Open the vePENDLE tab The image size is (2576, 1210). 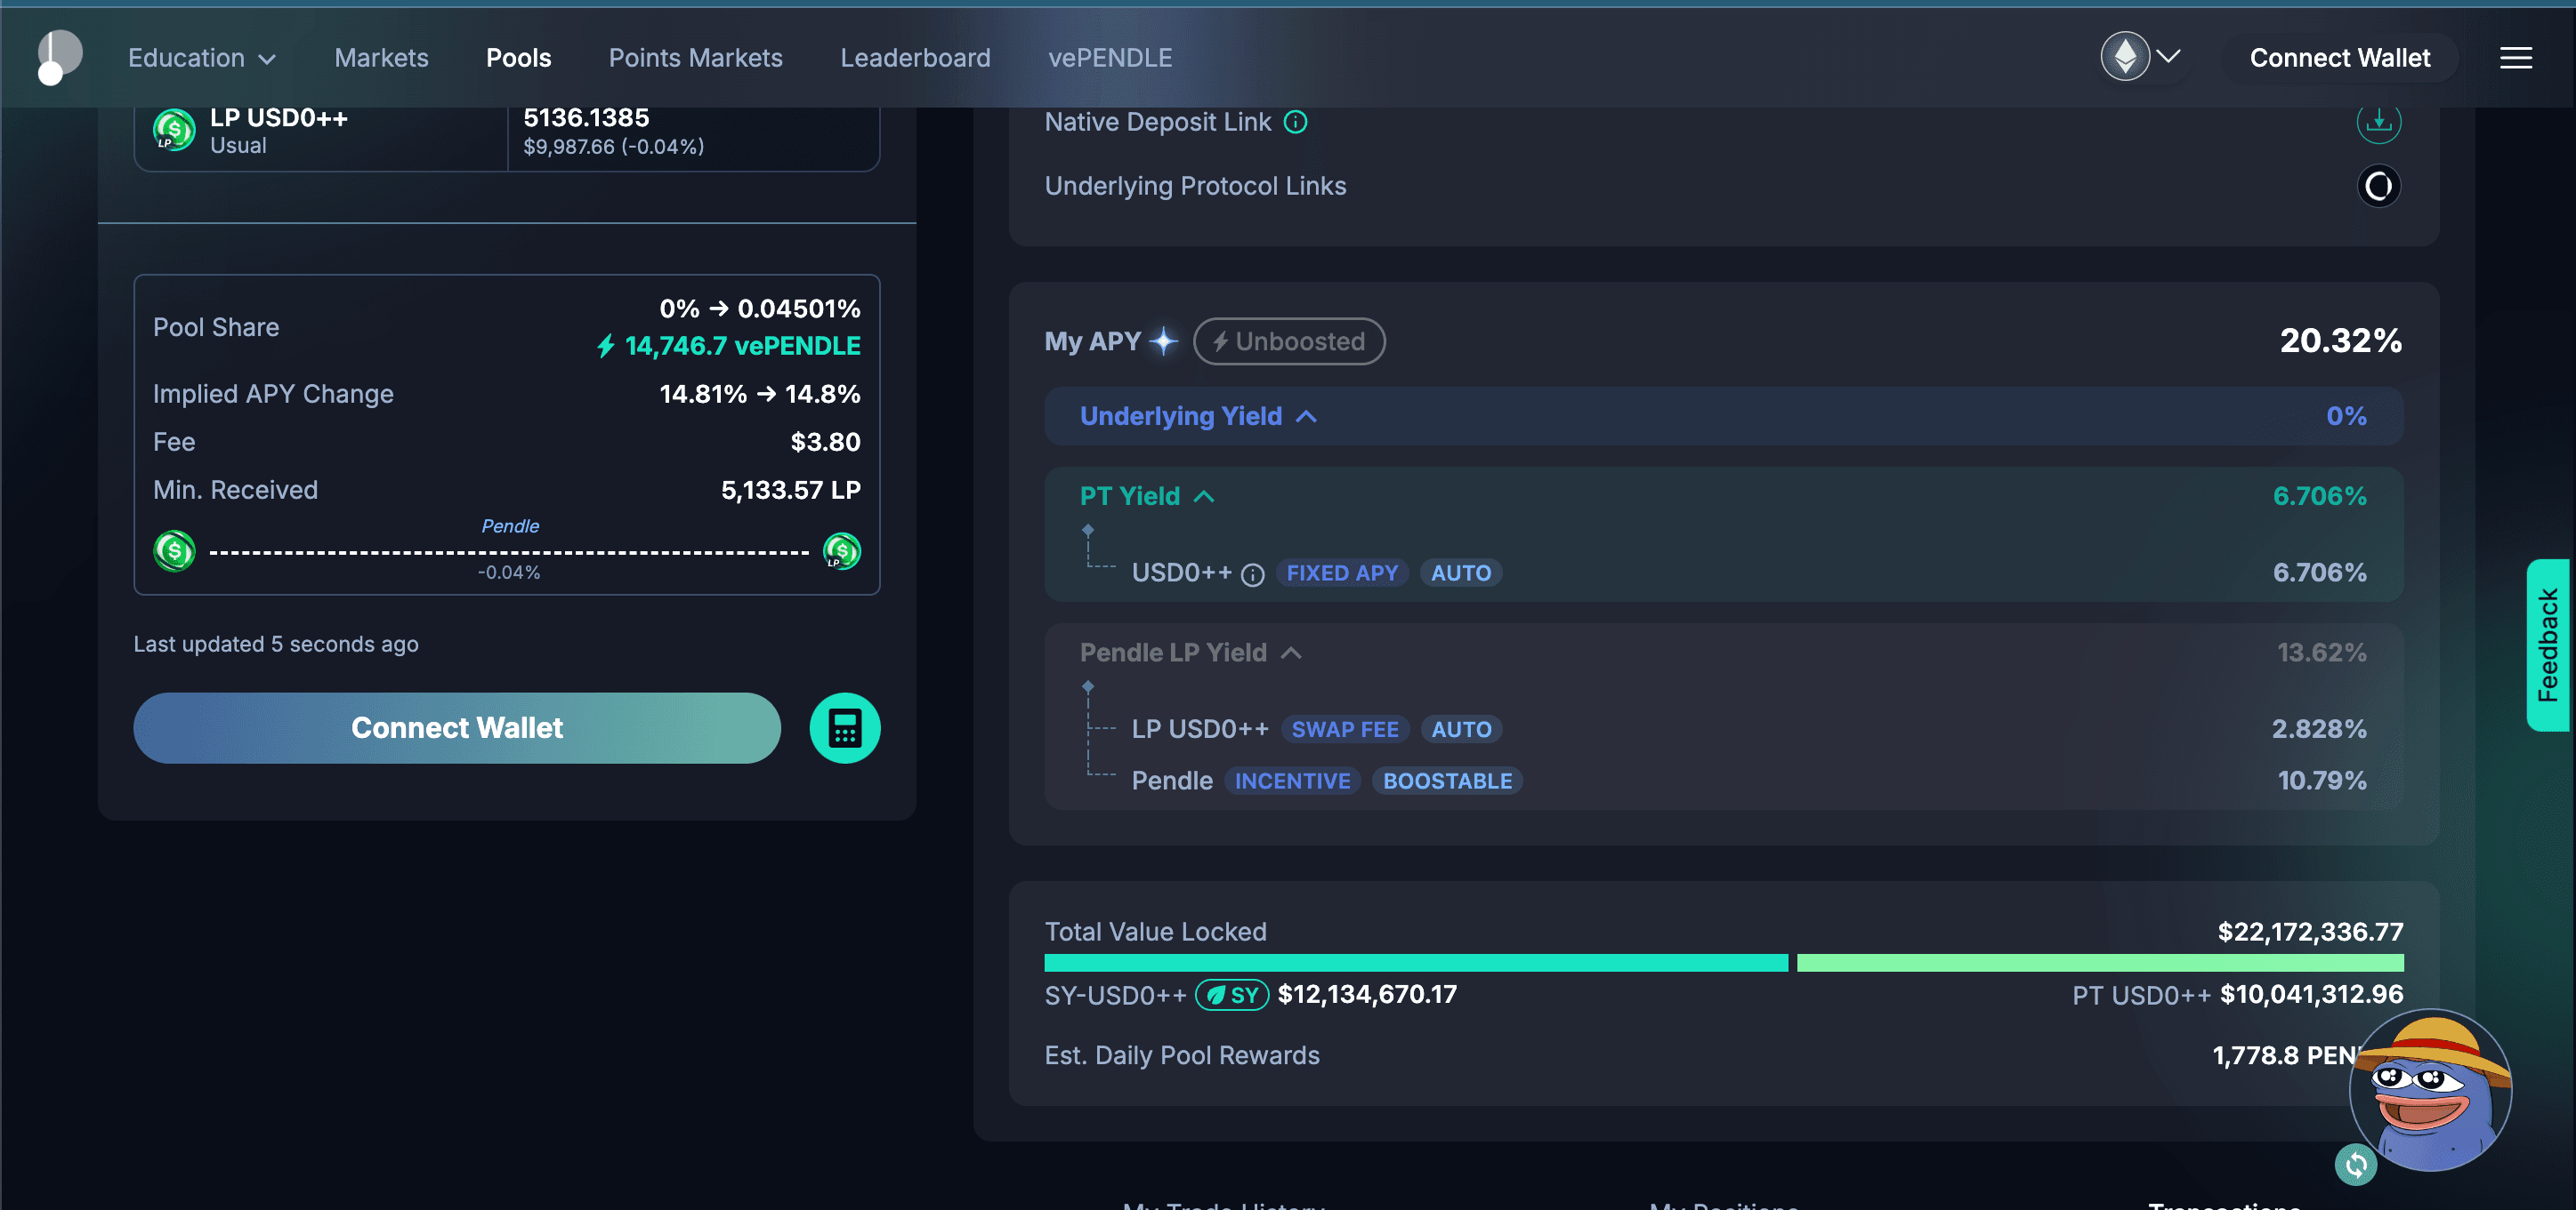[x=1110, y=58]
